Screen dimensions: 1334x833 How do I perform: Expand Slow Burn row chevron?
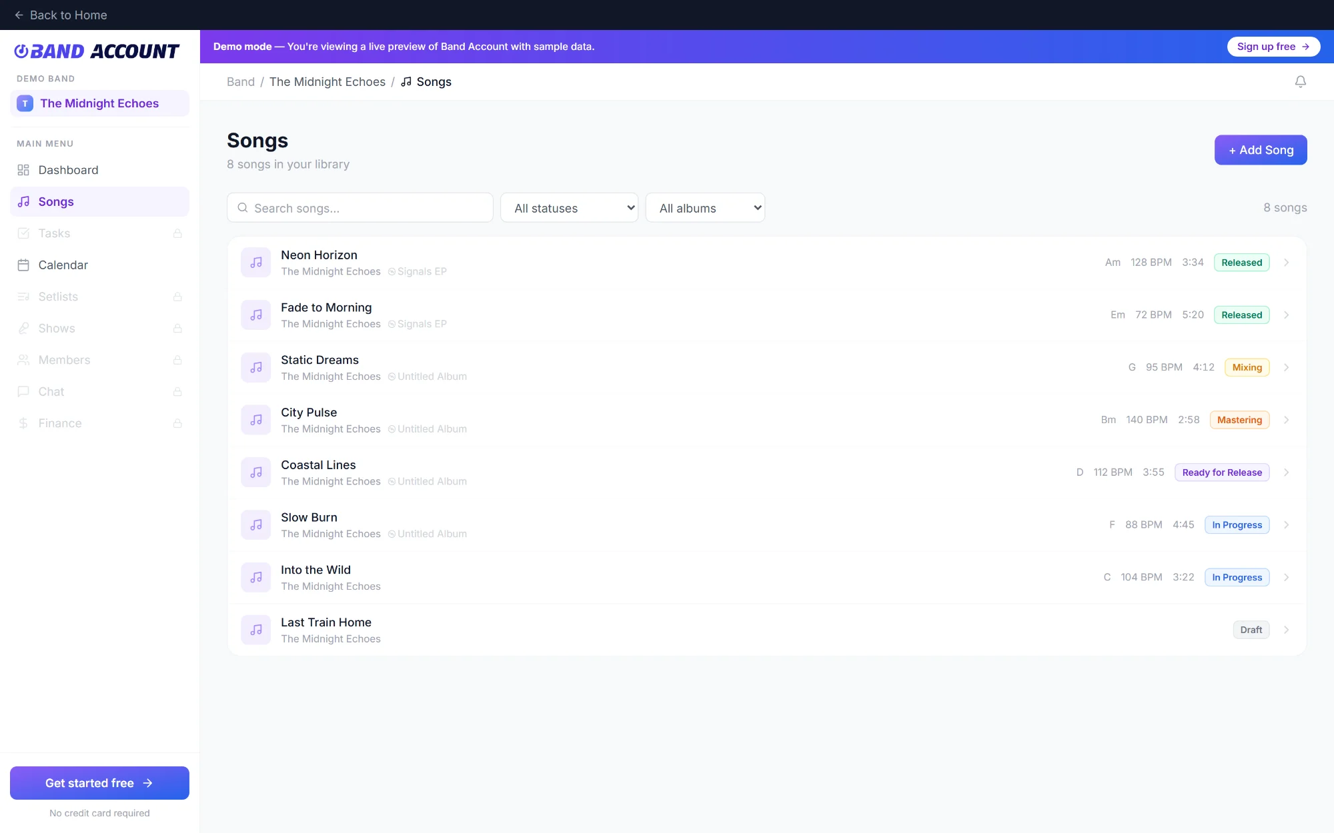pos(1286,525)
